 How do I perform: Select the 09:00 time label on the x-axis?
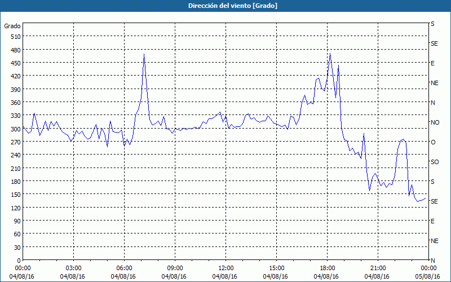tap(175, 268)
